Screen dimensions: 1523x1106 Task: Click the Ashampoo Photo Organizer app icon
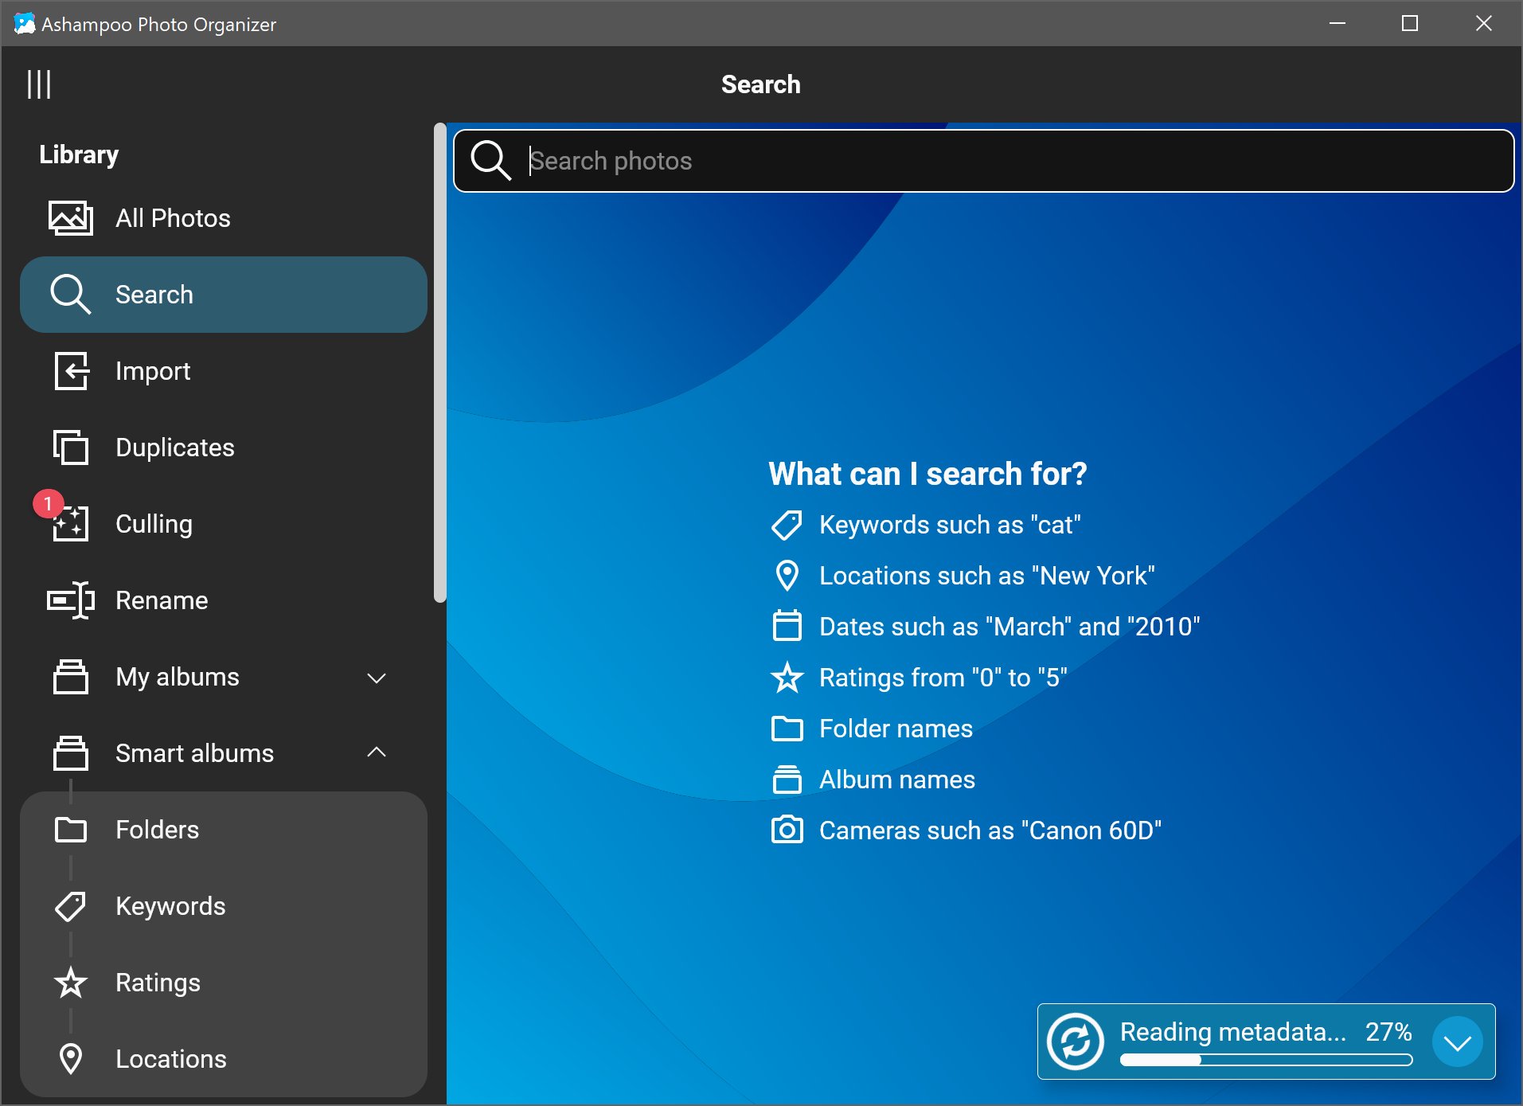point(25,24)
